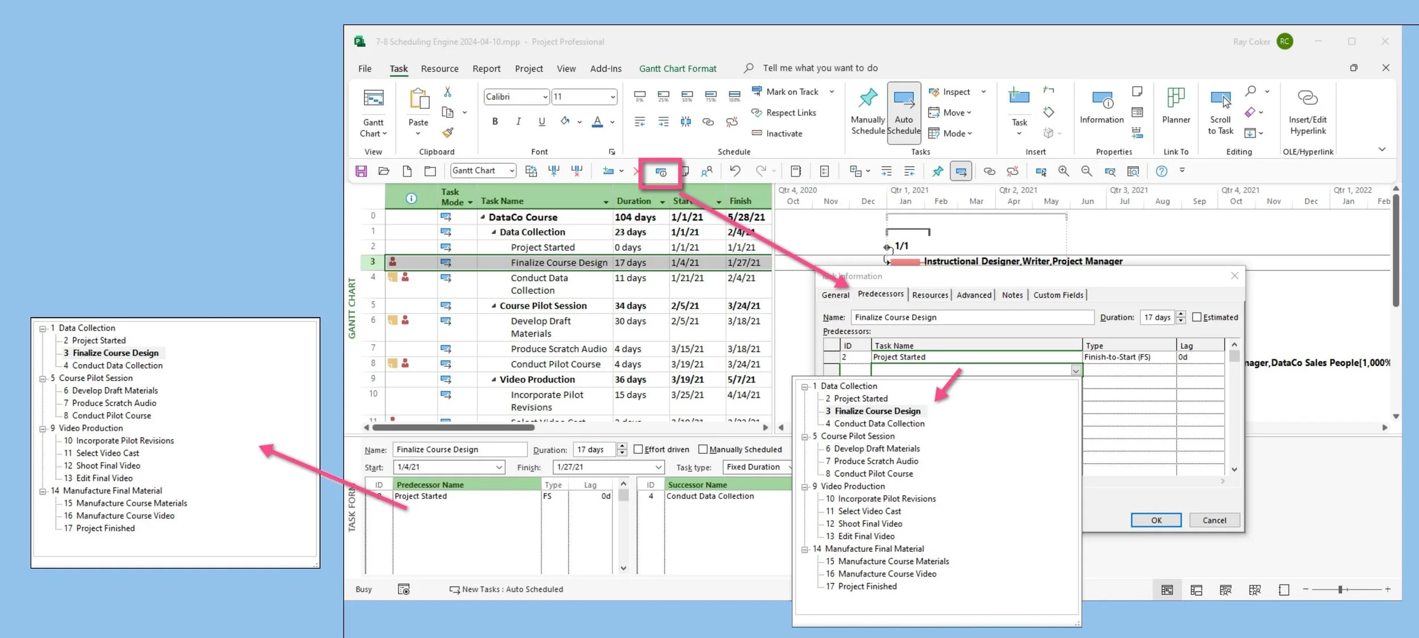Click the Name field in Task Form

point(460,449)
